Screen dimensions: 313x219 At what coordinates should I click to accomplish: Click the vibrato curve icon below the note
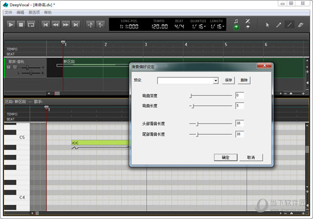pyautogui.click(x=75, y=148)
